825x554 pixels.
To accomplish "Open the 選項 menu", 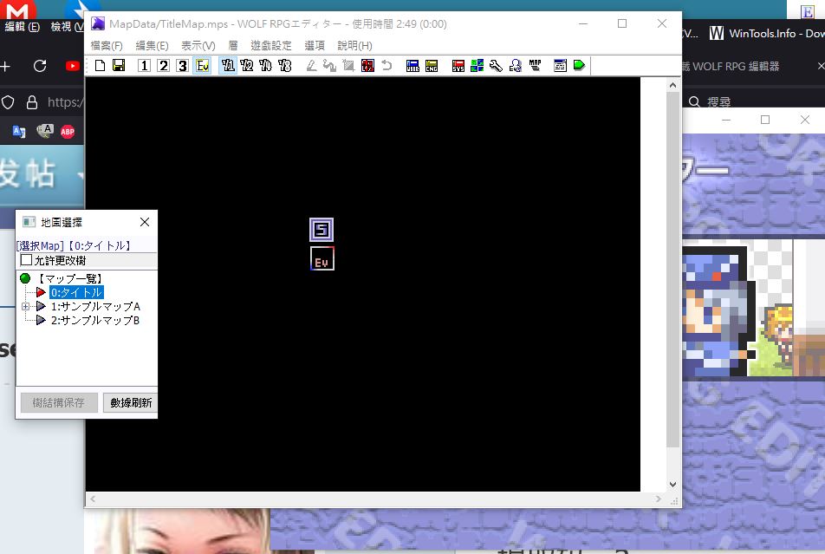I will click(315, 46).
